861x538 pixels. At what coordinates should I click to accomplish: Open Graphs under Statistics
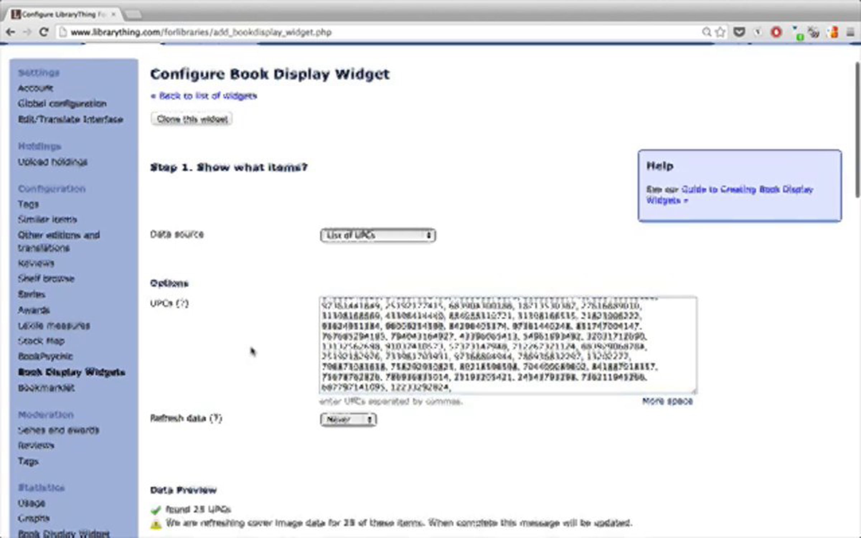coord(34,519)
